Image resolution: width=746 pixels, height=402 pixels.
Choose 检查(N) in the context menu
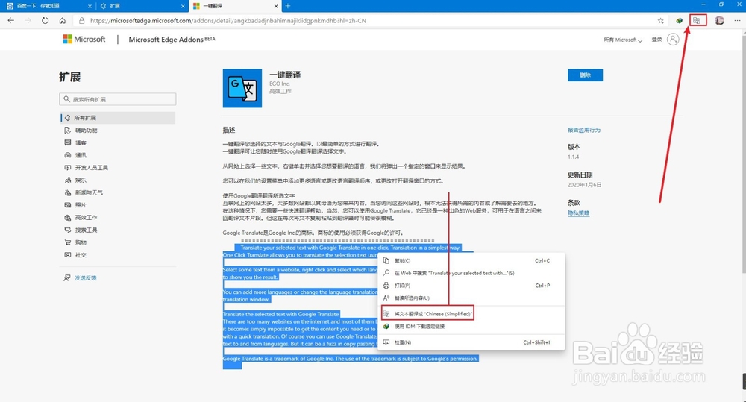click(x=471, y=342)
